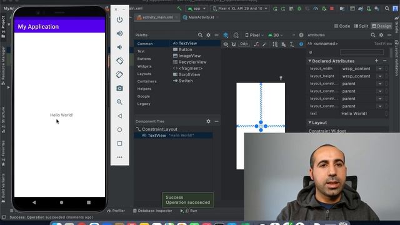Select Text category in Palette
Image resolution: width=400 pixels, height=225 pixels.
point(141,51)
